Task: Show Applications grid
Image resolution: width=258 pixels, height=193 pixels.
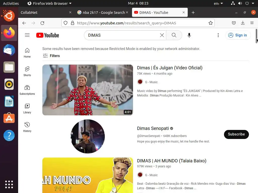Action: (9, 184)
